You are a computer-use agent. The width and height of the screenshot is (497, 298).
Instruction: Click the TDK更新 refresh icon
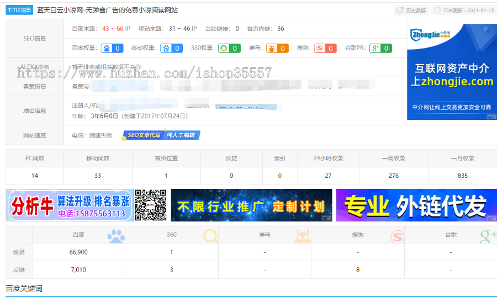click(x=437, y=10)
